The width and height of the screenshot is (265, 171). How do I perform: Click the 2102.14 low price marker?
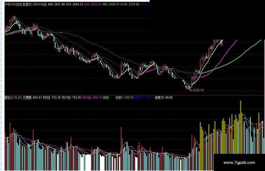(197, 90)
